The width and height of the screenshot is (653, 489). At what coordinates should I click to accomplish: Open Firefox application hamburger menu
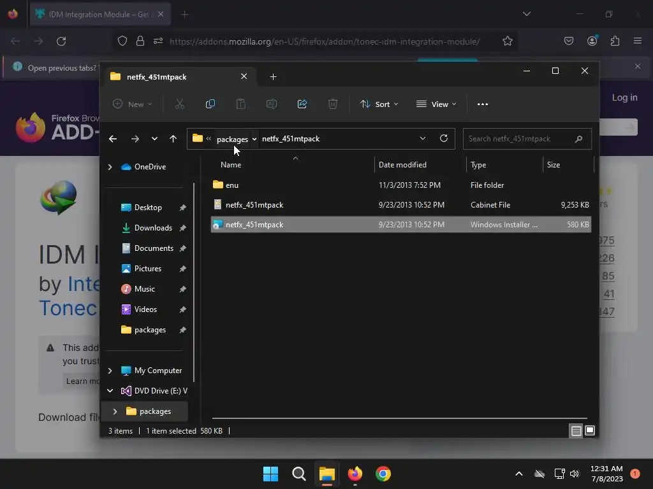[x=638, y=41]
